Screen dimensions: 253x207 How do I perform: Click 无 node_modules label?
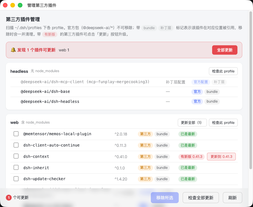point(45,71)
